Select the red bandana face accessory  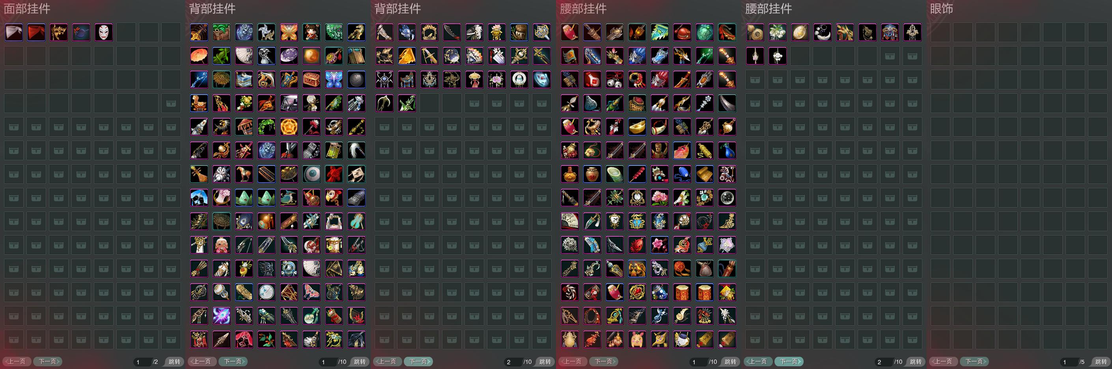[36, 32]
